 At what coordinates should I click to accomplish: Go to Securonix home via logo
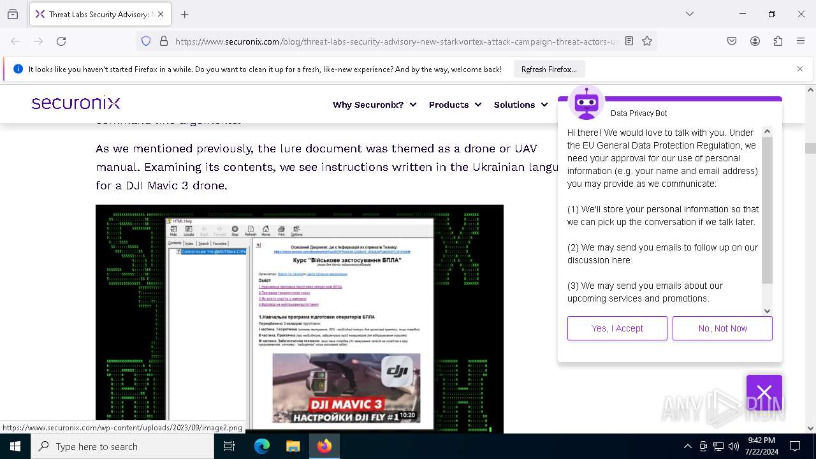tap(76, 103)
